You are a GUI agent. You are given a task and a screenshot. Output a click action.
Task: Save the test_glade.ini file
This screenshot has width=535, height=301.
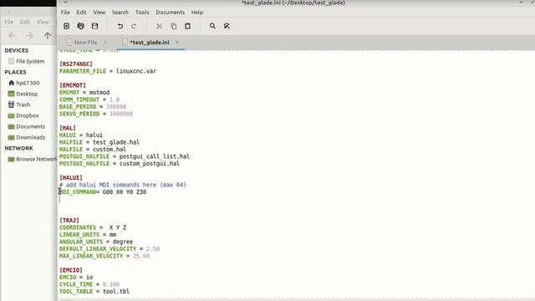pos(94,26)
